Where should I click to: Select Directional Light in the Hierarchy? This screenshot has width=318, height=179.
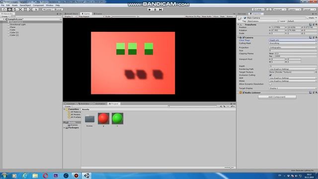18,24
